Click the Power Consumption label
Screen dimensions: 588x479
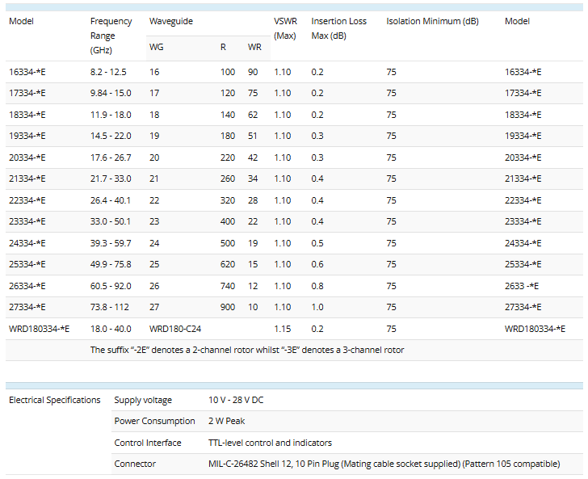click(154, 421)
